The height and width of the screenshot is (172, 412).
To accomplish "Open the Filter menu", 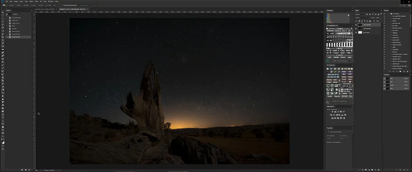I will point(37,1).
